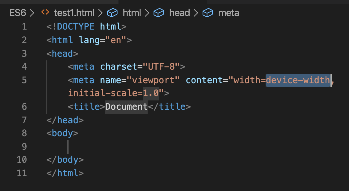Click line number 9 in the gutter
The height and width of the screenshot is (191, 349).
[x=24, y=147]
